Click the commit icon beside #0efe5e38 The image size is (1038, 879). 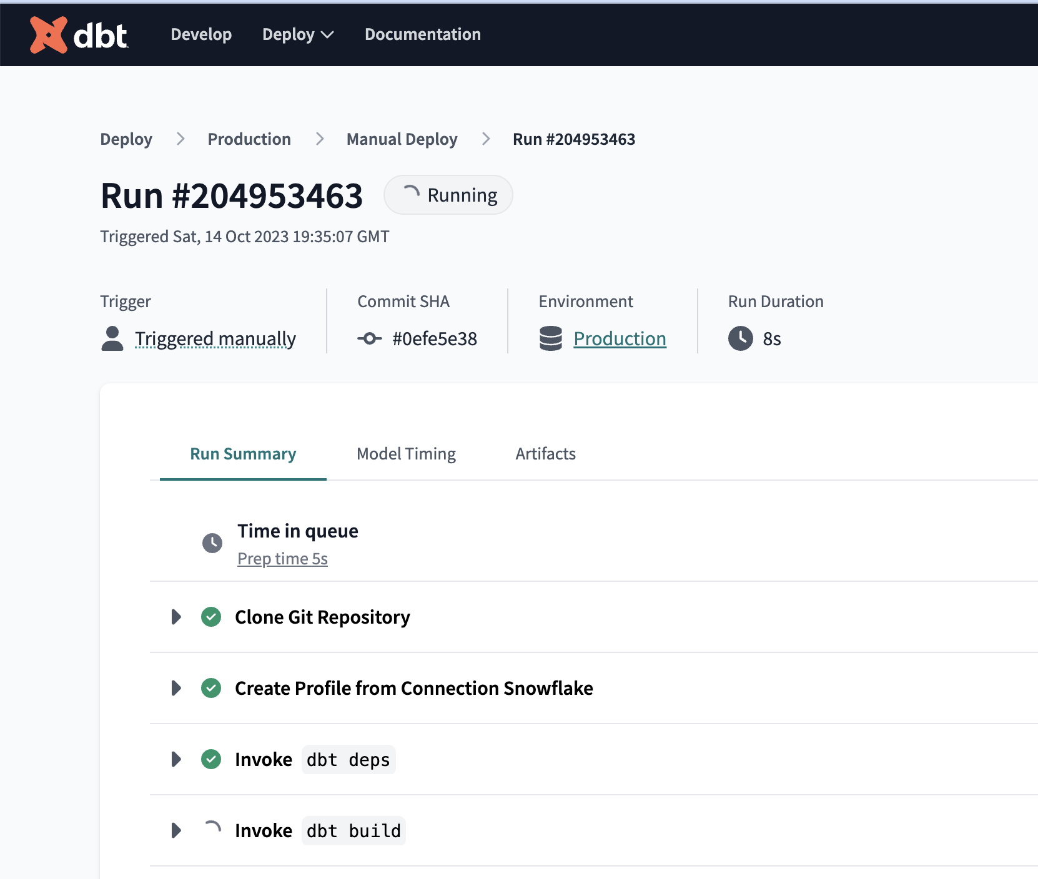(x=369, y=338)
